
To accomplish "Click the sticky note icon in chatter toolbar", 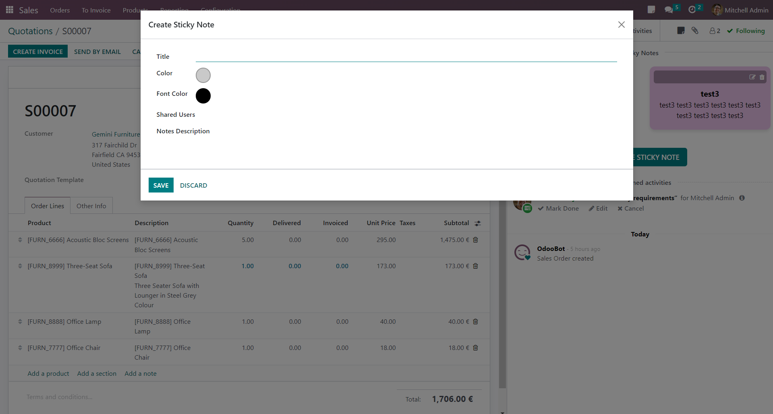I will (x=681, y=31).
